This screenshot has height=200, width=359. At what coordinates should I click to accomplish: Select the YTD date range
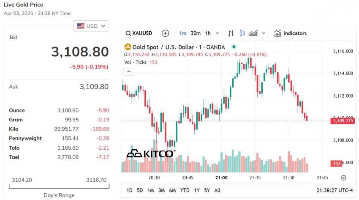[x=185, y=190]
